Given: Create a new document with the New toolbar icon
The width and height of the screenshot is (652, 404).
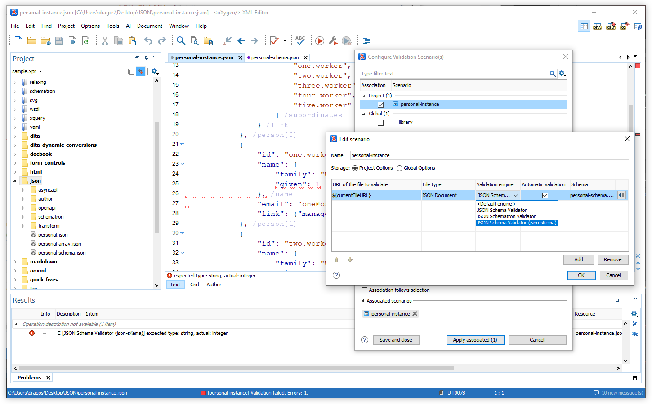Looking at the screenshot, I should coord(18,41).
